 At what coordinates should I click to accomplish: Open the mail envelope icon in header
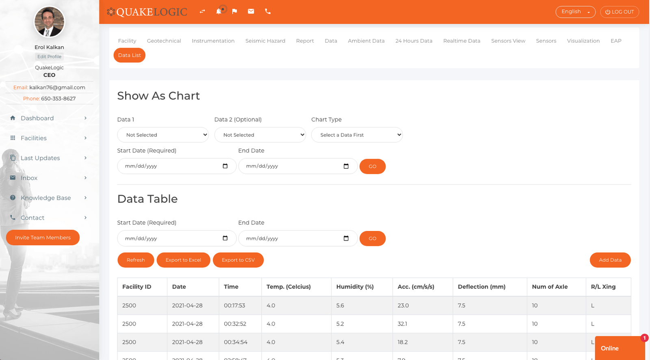click(x=251, y=11)
